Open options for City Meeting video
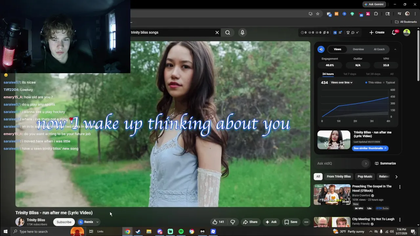The width and height of the screenshot is (420, 236). pos(400,220)
